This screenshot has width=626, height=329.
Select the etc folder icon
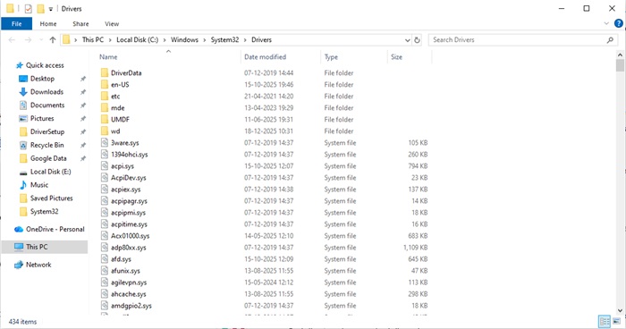(105, 96)
